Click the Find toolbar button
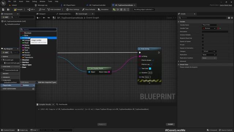Screen dimensions: 234x132 click(42, 10)
